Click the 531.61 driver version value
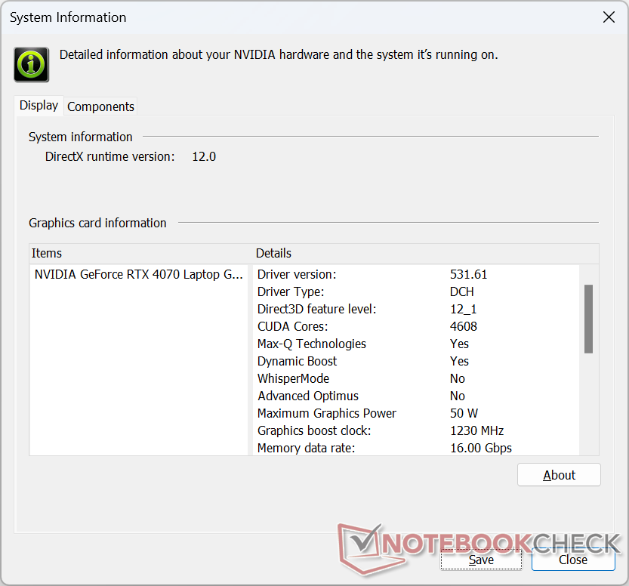629x586 pixels. click(x=468, y=274)
